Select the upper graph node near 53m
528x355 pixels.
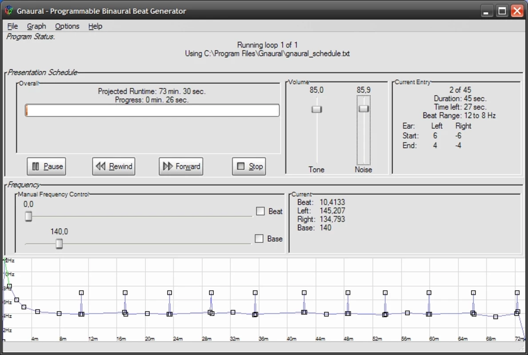click(x=385, y=293)
